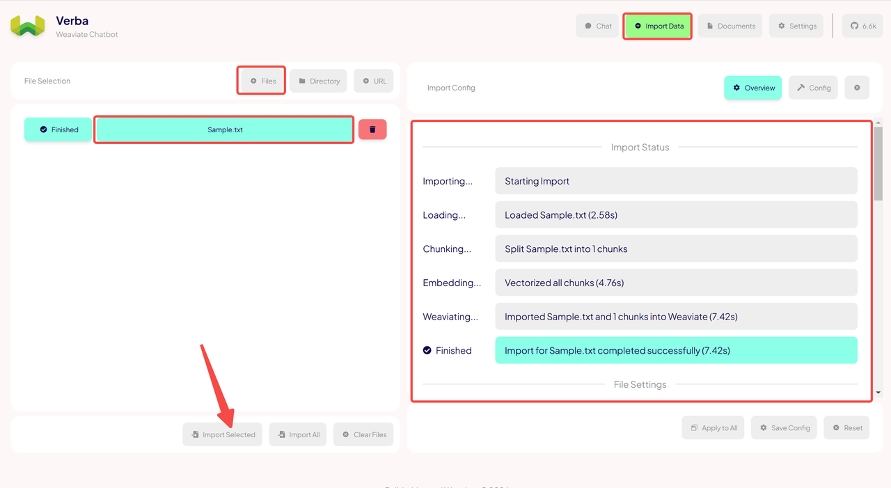Open the Chat tab
This screenshot has width=891, height=488.
(x=597, y=26)
